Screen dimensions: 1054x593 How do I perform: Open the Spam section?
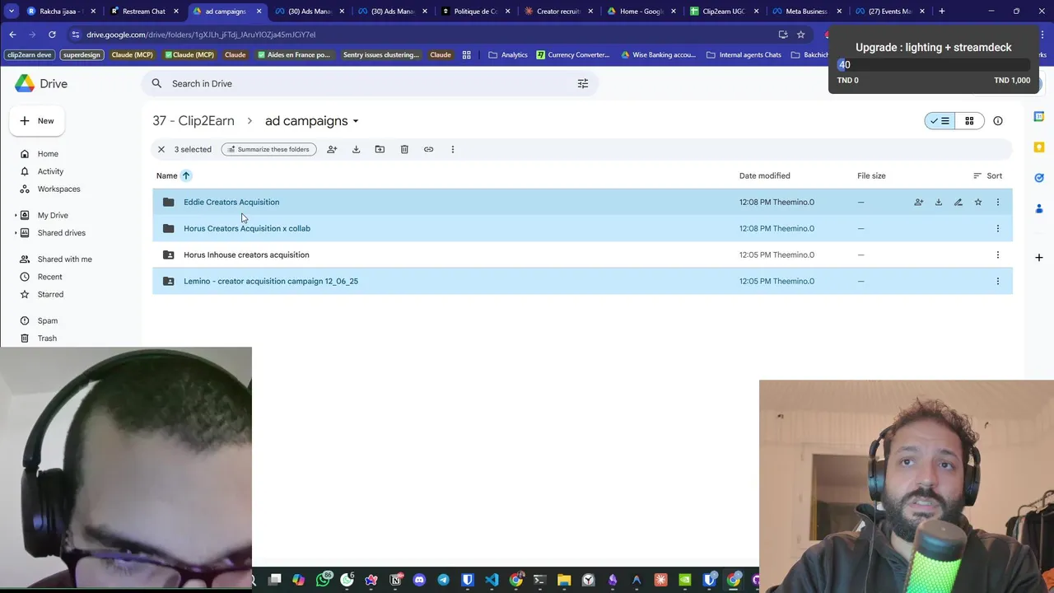coord(47,320)
